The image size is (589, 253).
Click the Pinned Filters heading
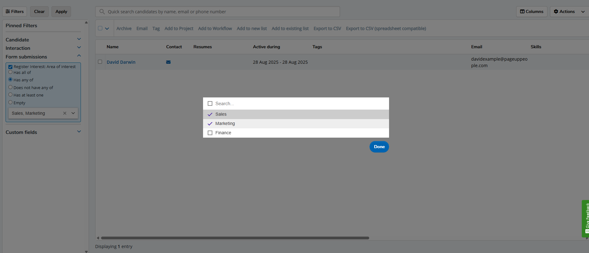pyautogui.click(x=21, y=26)
